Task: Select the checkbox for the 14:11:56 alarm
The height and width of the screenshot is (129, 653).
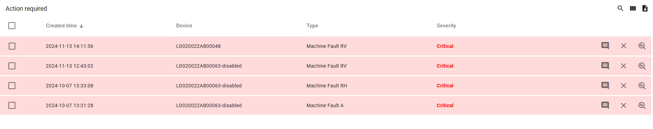Action: [x=12, y=46]
